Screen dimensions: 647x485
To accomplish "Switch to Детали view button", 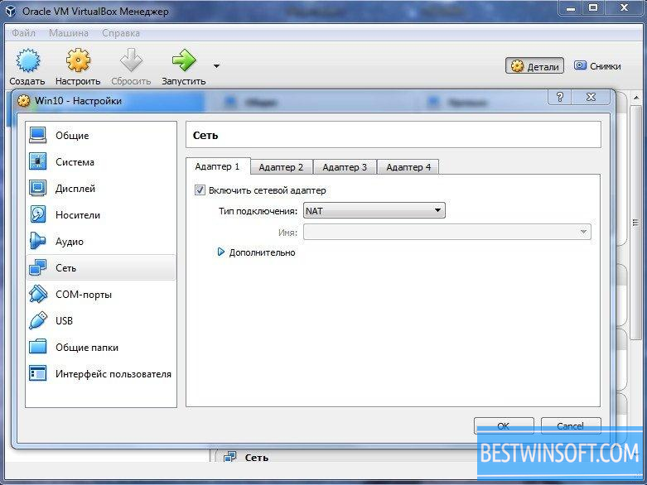I will click(x=534, y=66).
